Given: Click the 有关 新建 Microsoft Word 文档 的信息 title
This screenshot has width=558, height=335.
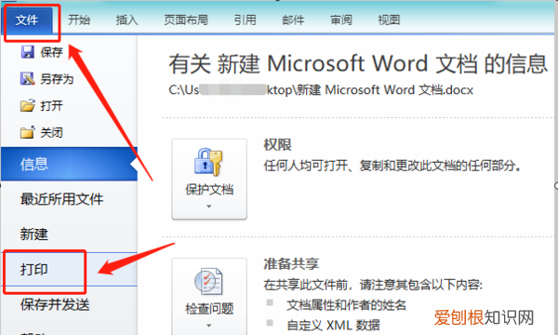Looking at the screenshot, I should [358, 64].
